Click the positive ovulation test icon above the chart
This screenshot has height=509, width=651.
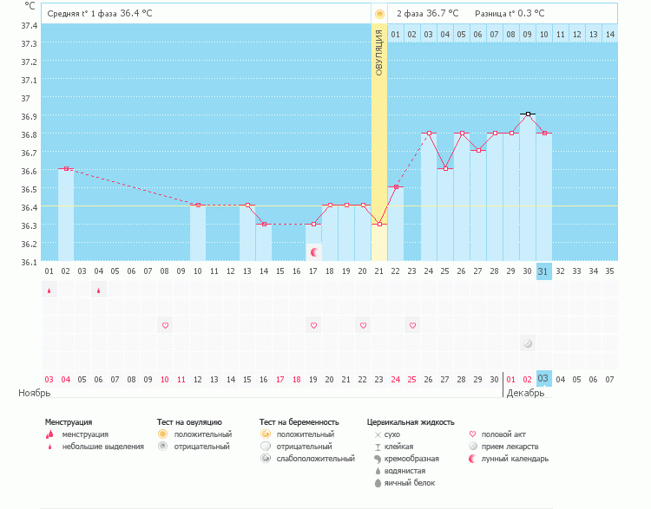379,14
